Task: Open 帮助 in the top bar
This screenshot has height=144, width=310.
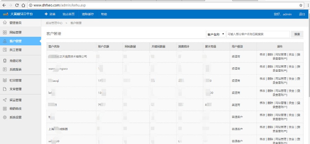Action: (104, 14)
